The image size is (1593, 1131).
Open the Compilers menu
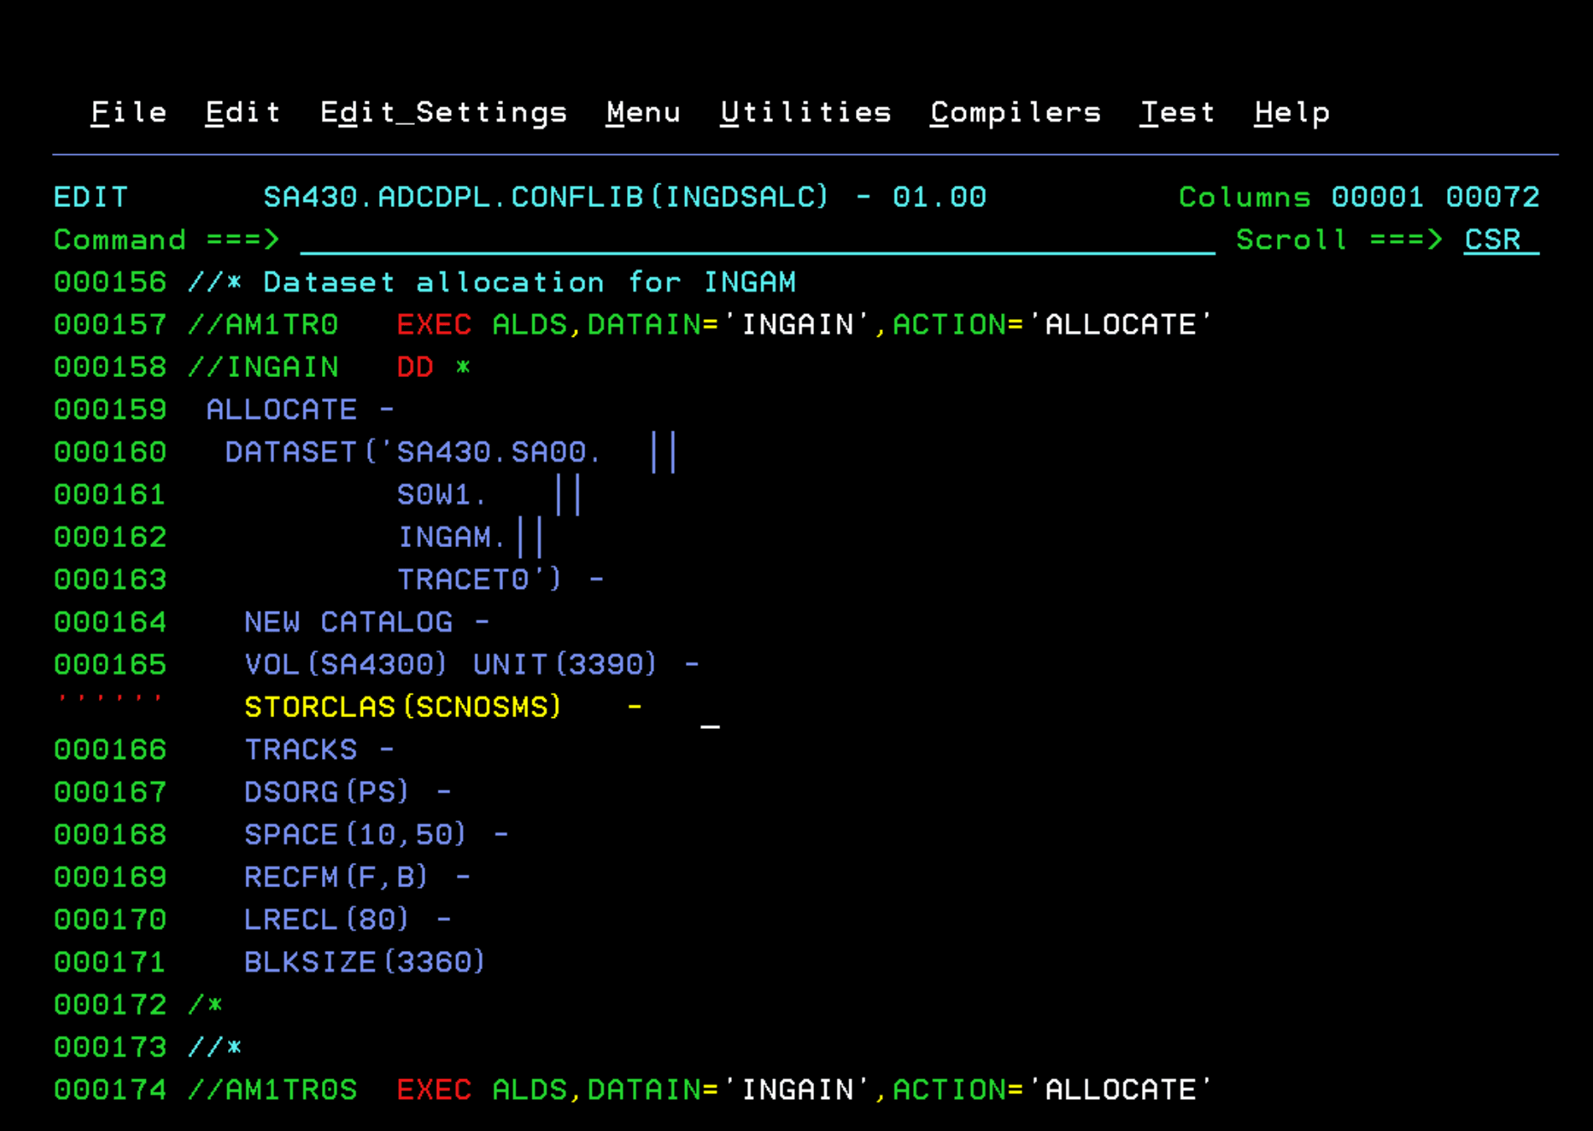(1015, 112)
